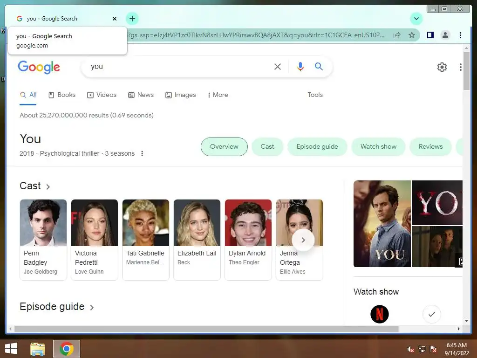Open the three-dot menu beside '3 seasons'

pos(142,153)
